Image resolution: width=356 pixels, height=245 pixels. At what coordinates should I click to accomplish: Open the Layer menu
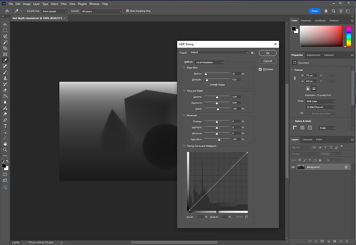click(x=36, y=4)
